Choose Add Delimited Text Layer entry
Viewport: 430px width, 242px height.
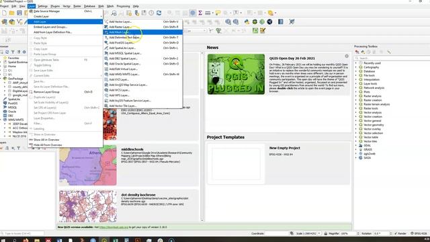click(x=142, y=38)
